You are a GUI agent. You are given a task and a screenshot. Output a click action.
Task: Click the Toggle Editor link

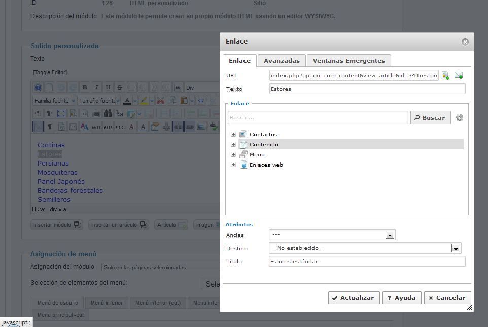50,73
